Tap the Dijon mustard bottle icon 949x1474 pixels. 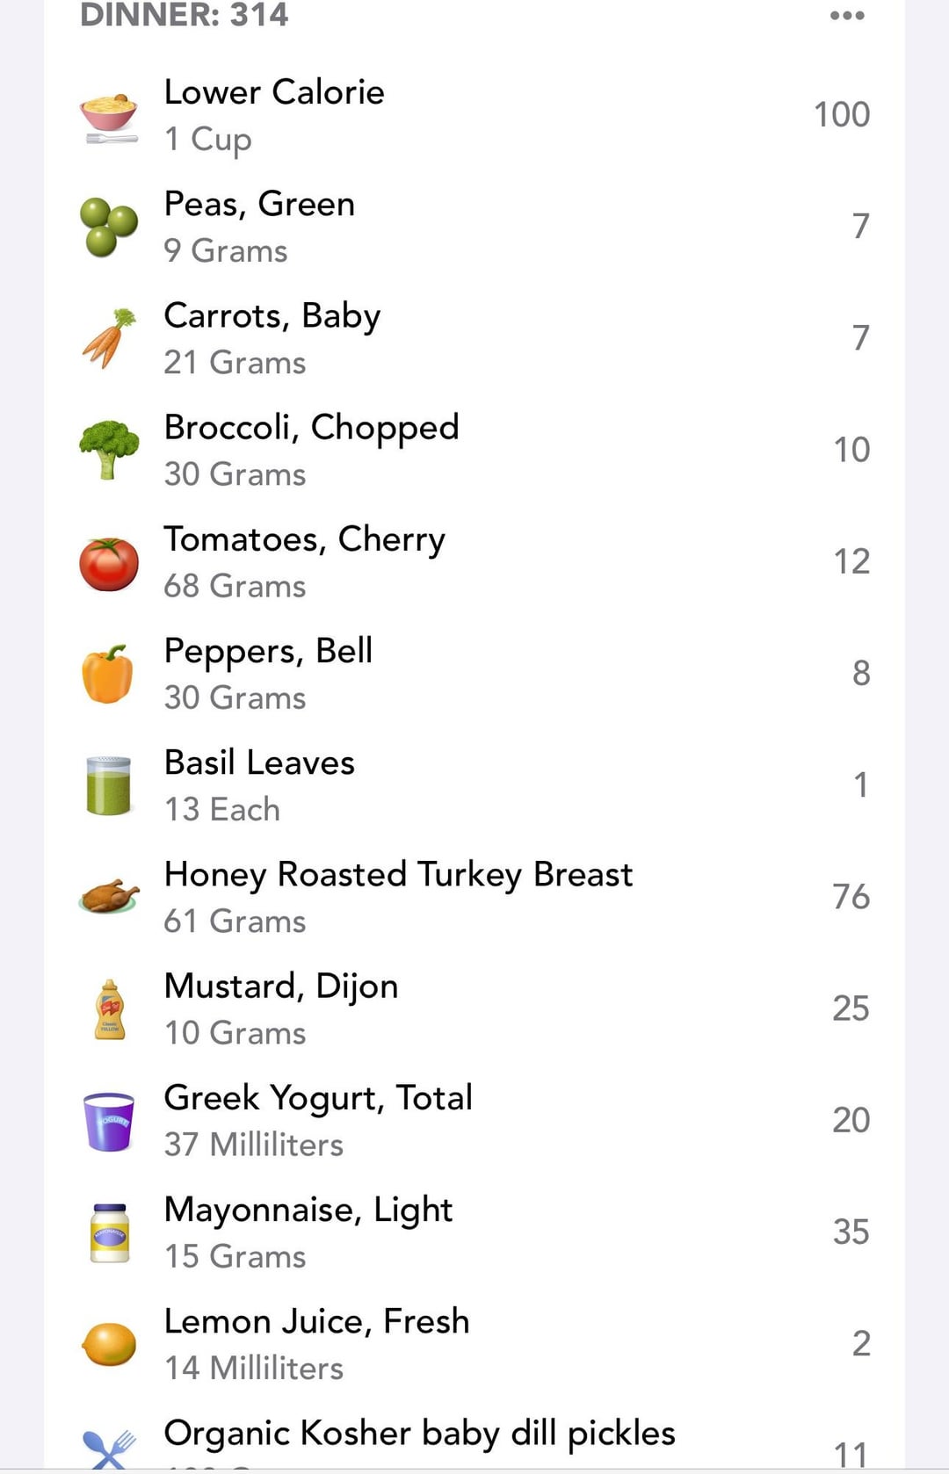click(110, 1009)
